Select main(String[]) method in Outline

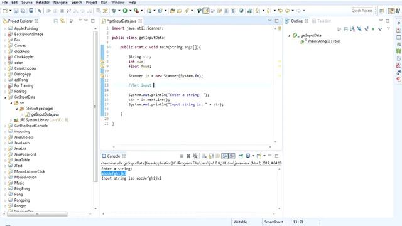323,41
